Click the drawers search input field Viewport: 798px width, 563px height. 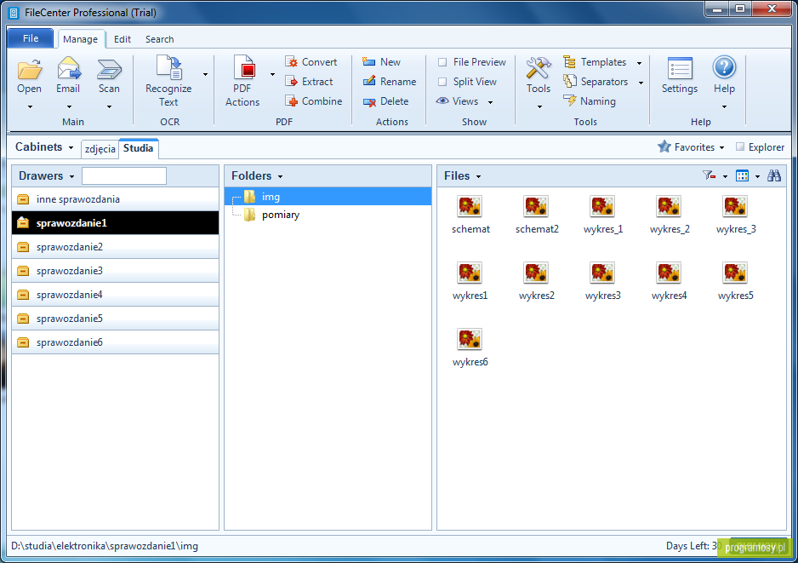[x=124, y=175]
